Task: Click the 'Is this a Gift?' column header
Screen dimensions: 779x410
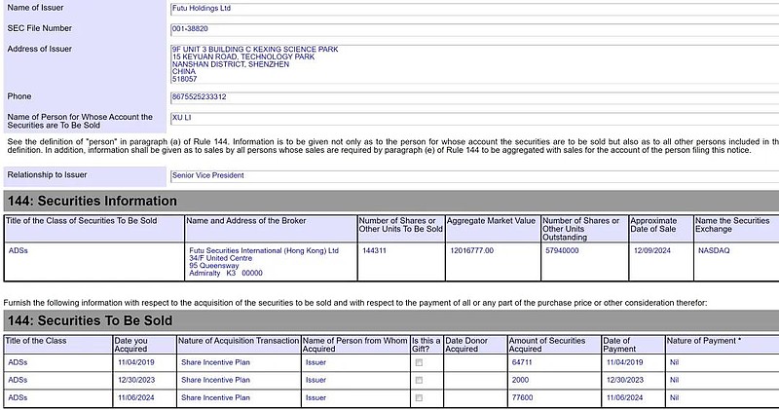Action: (x=426, y=345)
